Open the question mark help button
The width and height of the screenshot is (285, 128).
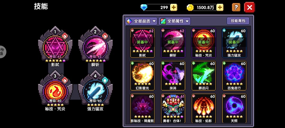[236, 7]
